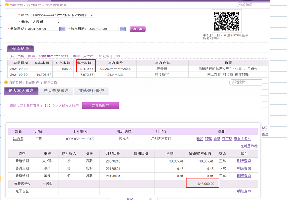Open the calendar picker for 结束日期

click(123, 29)
